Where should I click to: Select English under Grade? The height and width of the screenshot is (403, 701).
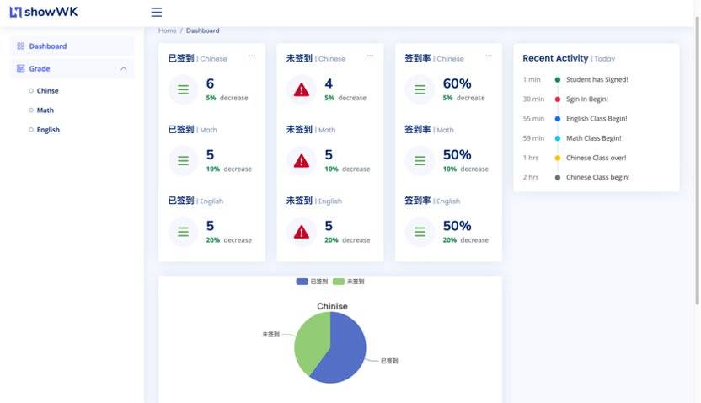48,130
